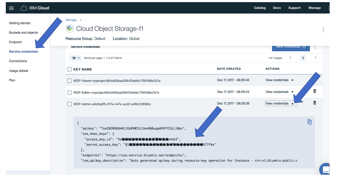The width and height of the screenshot is (337, 179).
Task: Open the hamburger navigation menu
Action: [11, 8]
